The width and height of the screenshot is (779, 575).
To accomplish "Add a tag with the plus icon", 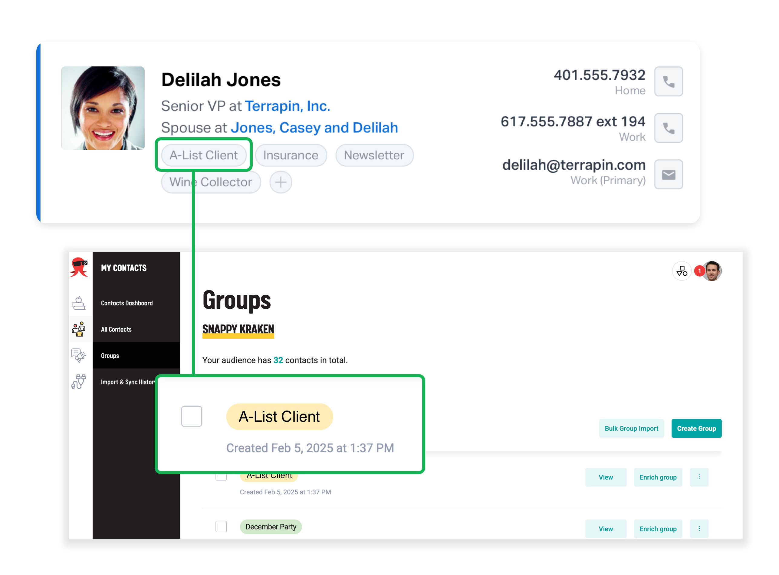I will pyautogui.click(x=281, y=182).
